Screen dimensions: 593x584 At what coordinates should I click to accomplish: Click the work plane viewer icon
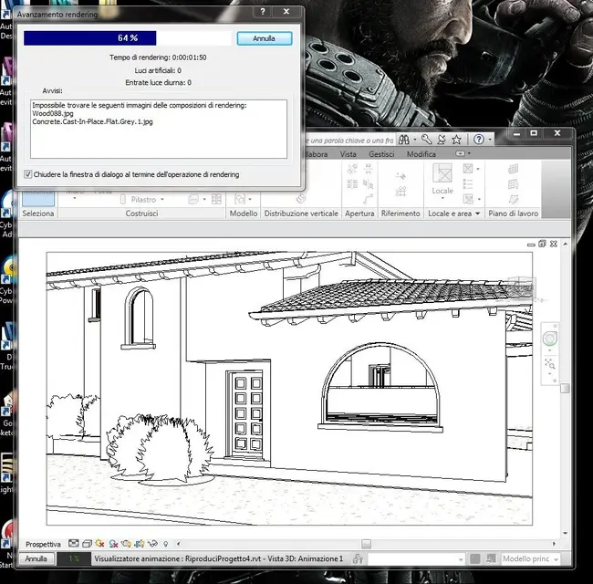[x=513, y=199]
